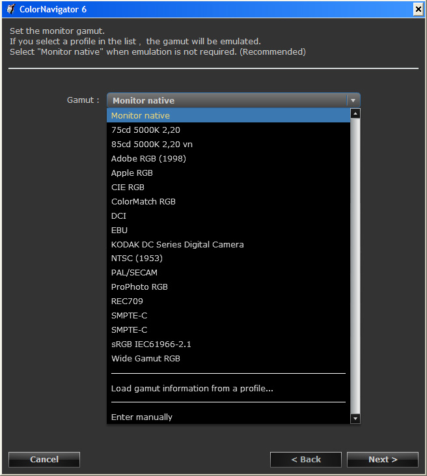Select Adobe RGB (1998) gamut

149,159
